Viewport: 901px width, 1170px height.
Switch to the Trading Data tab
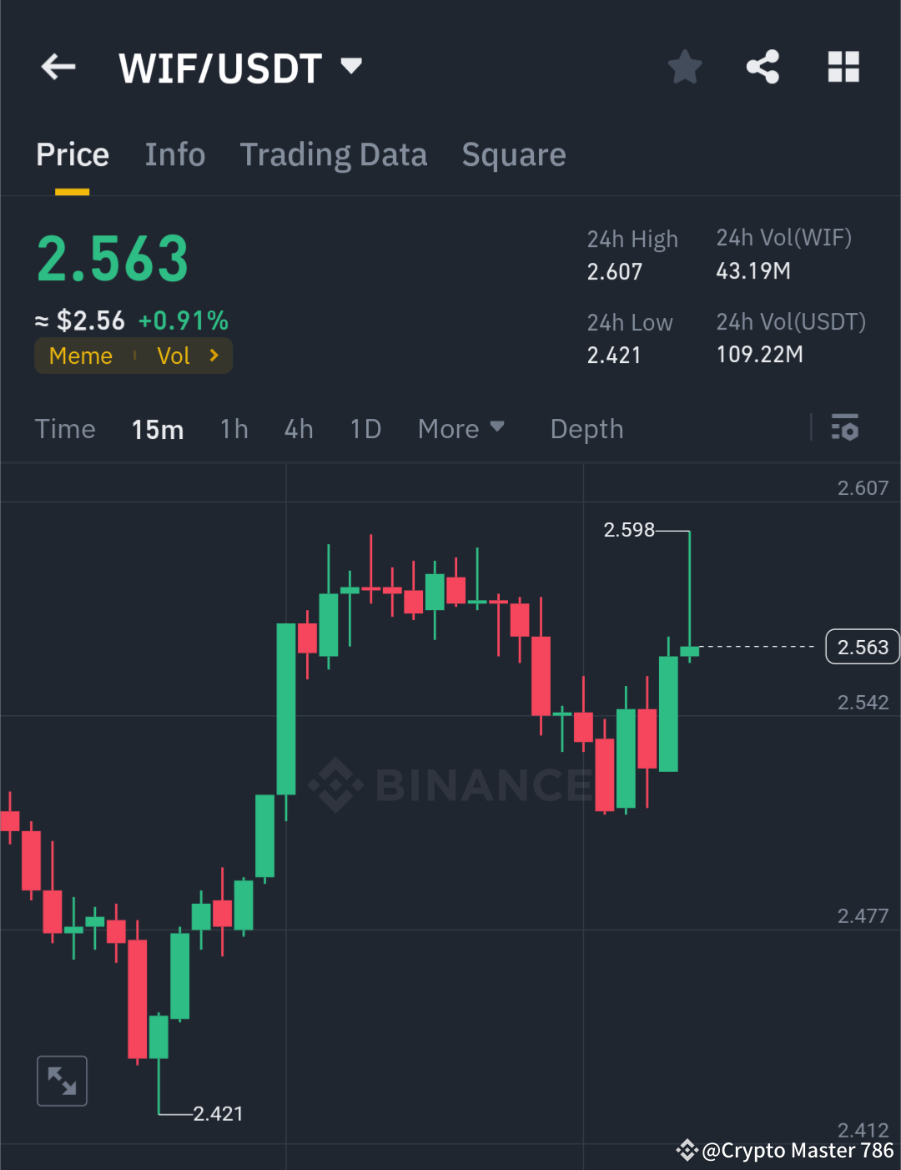(x=334, y=154)
